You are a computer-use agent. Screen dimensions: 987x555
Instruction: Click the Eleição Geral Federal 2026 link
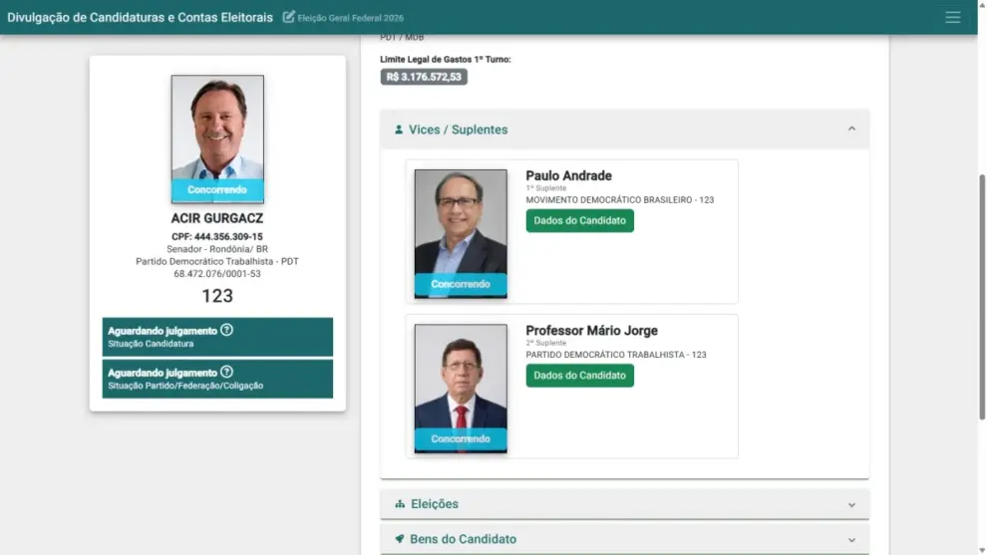[351, 18]
